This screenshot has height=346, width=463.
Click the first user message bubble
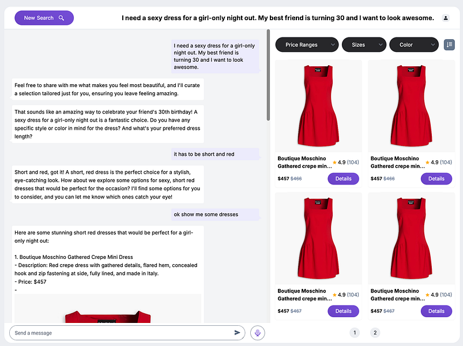click(215, 57)
